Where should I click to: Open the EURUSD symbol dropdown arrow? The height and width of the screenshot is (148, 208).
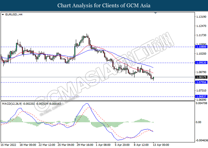pyautogui.click(x=3, y=15)
